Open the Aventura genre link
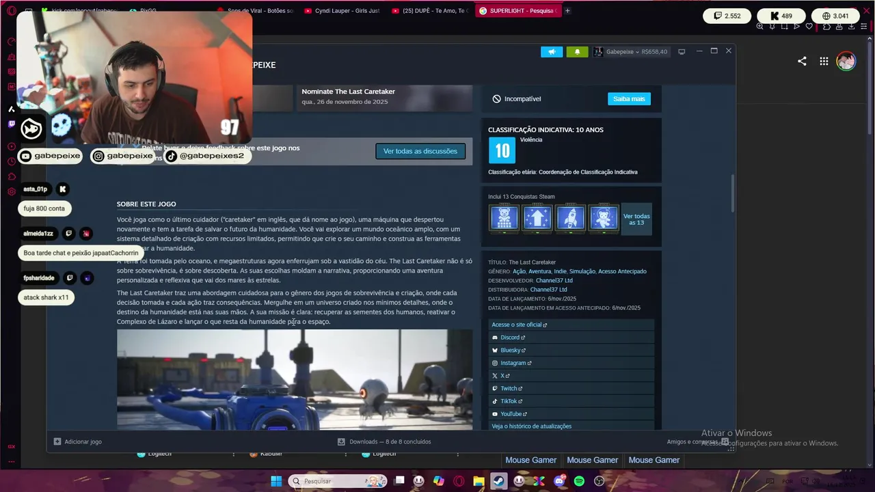875x492 pixels. click(x=539, y=271)
